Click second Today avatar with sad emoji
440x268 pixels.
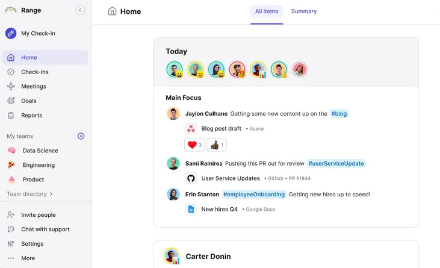tap(195, 69)
